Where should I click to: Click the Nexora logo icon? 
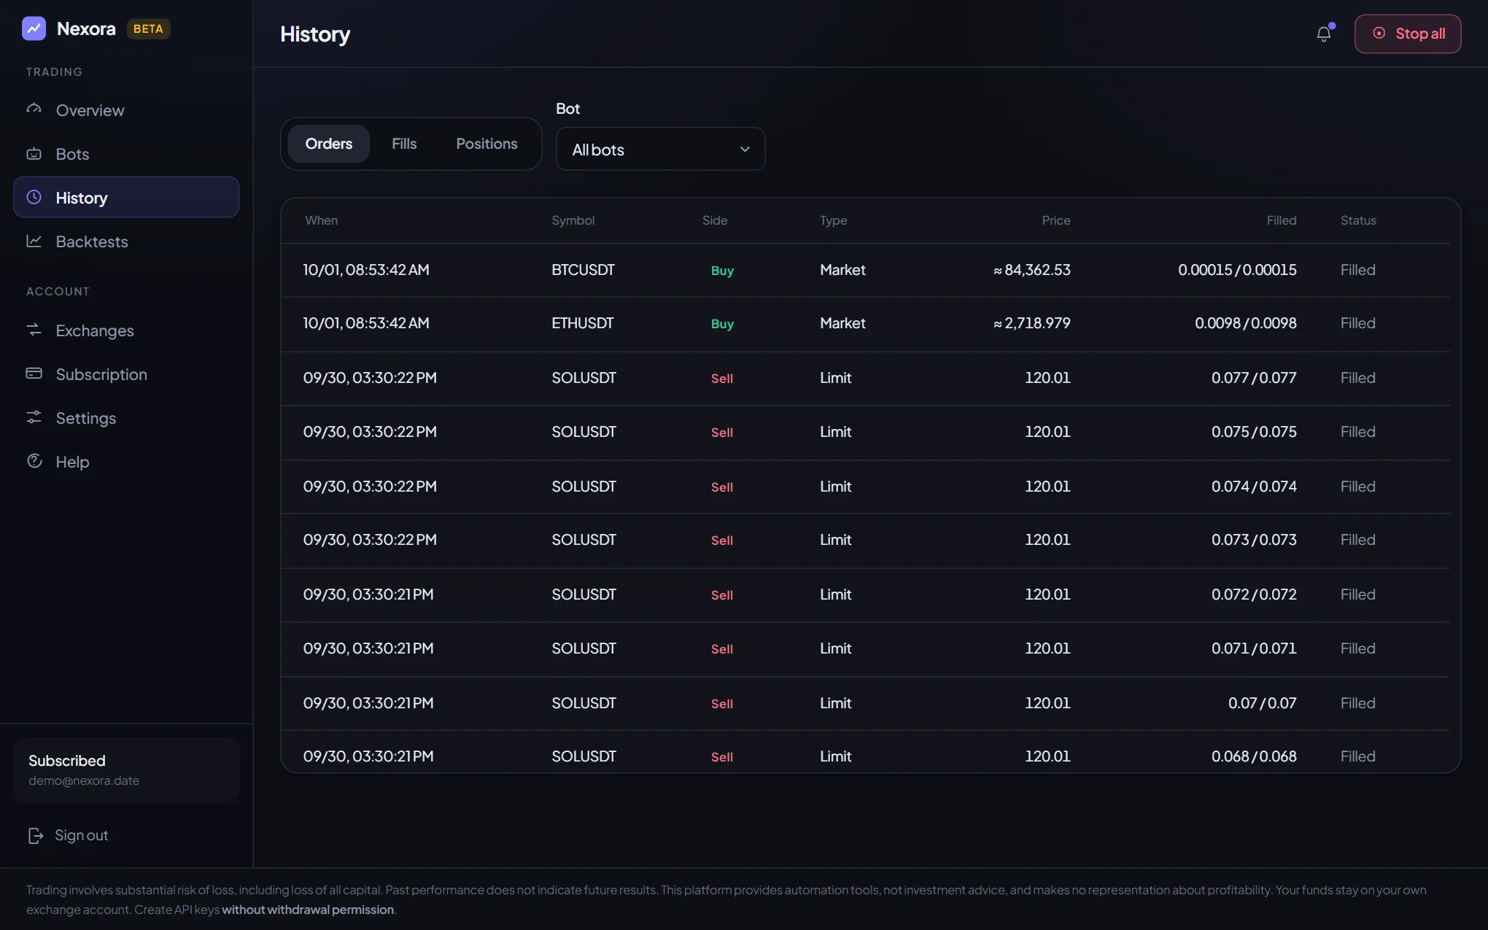(34, 28)
